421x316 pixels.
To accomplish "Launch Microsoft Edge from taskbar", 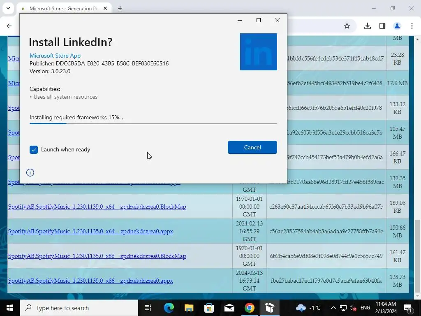I will pos(169,308).
